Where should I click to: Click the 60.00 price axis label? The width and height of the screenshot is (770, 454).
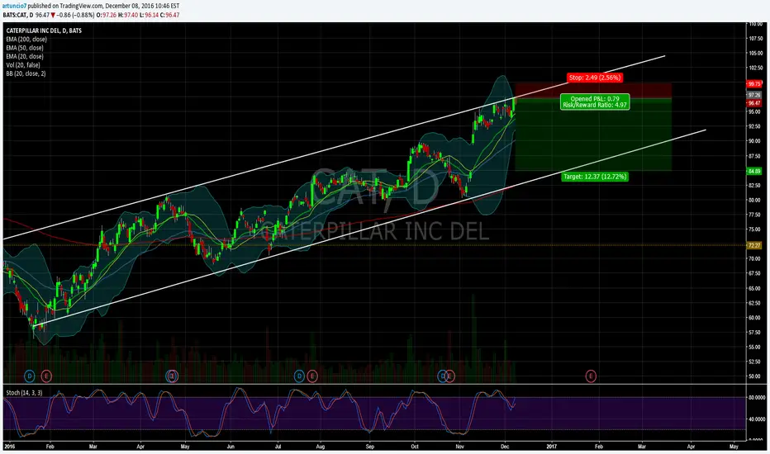tap(754, 318)
